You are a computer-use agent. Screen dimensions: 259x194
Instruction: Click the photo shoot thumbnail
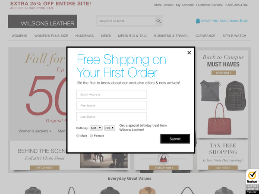point(104,160)
